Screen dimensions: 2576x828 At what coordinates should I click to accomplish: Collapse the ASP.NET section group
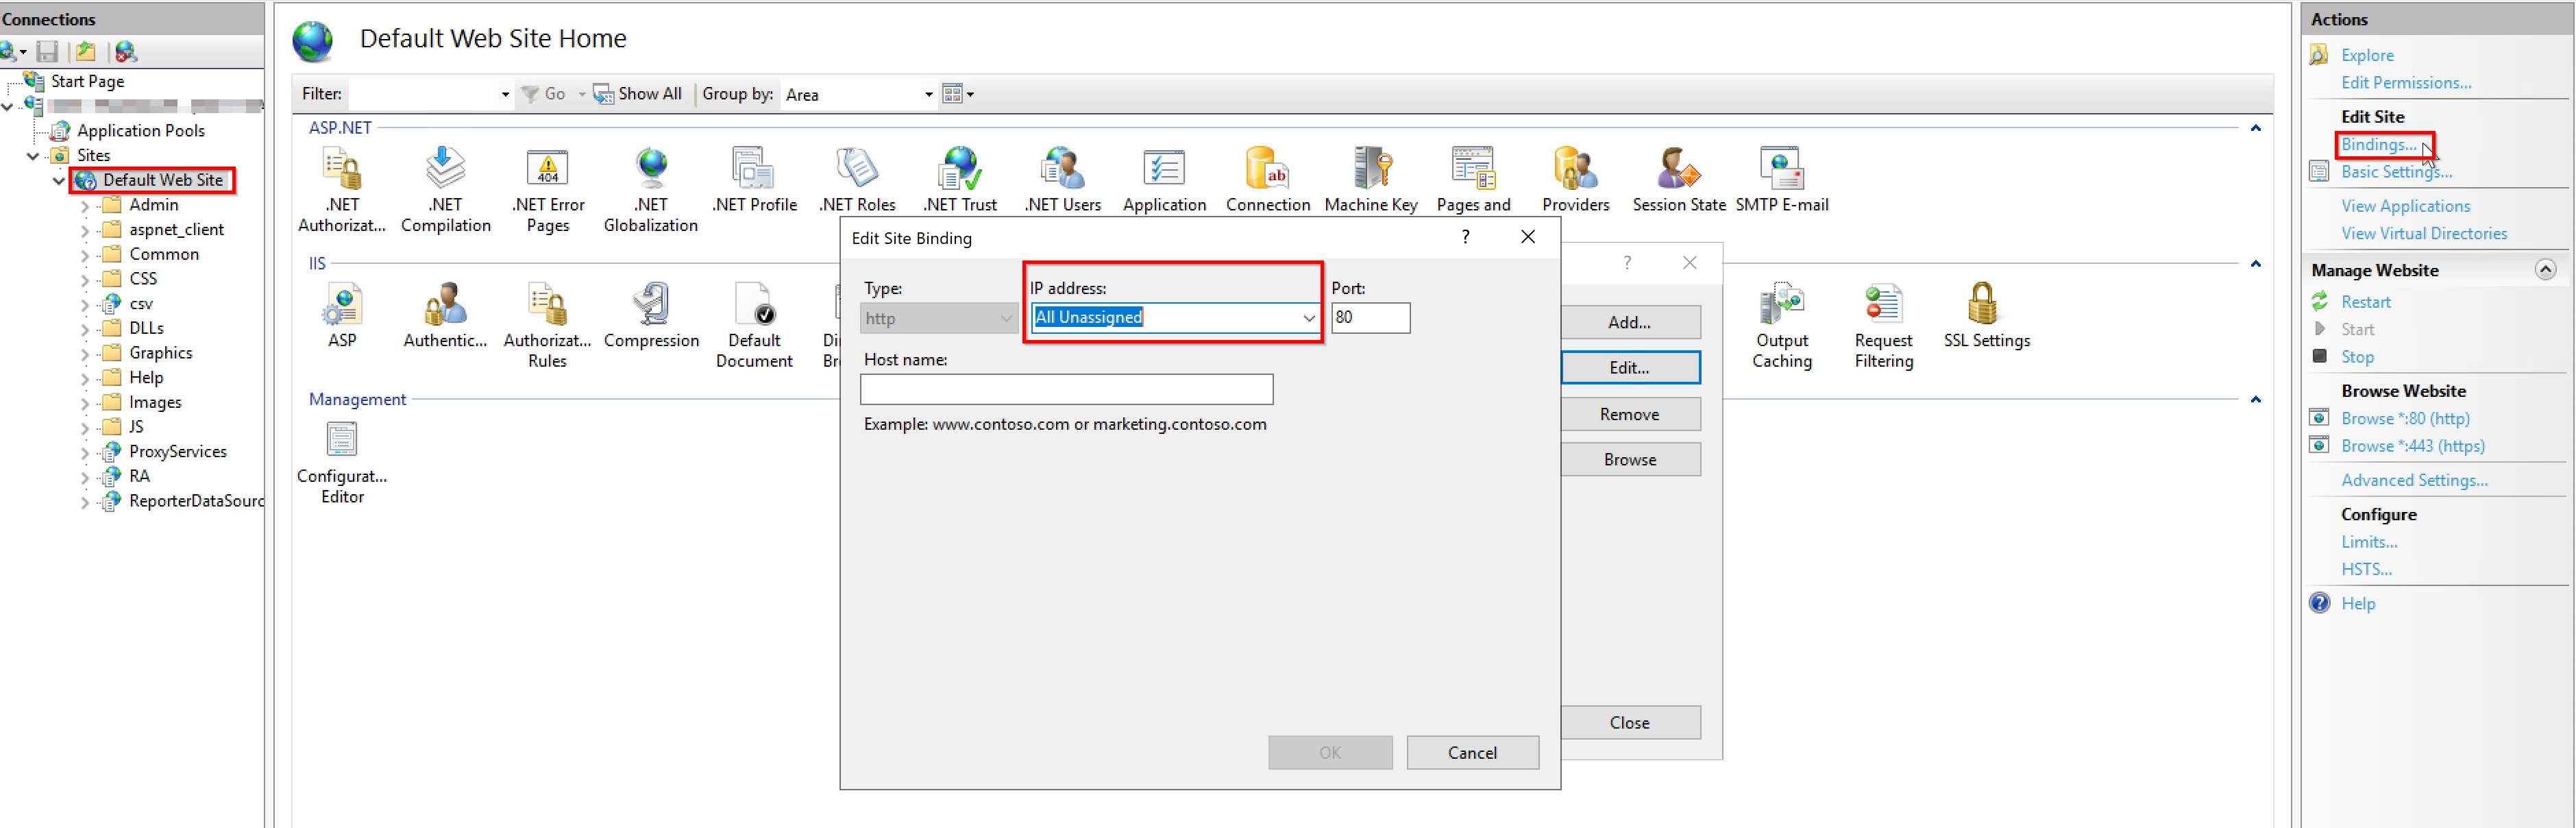[x=2255, y=128]
